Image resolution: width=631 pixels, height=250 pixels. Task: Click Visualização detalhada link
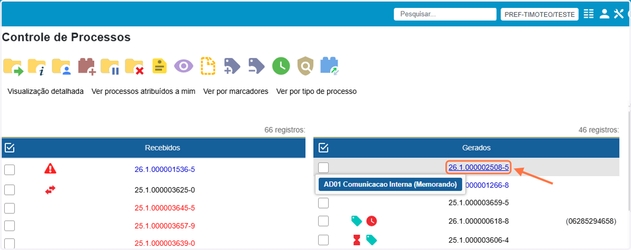coord(46,91)
